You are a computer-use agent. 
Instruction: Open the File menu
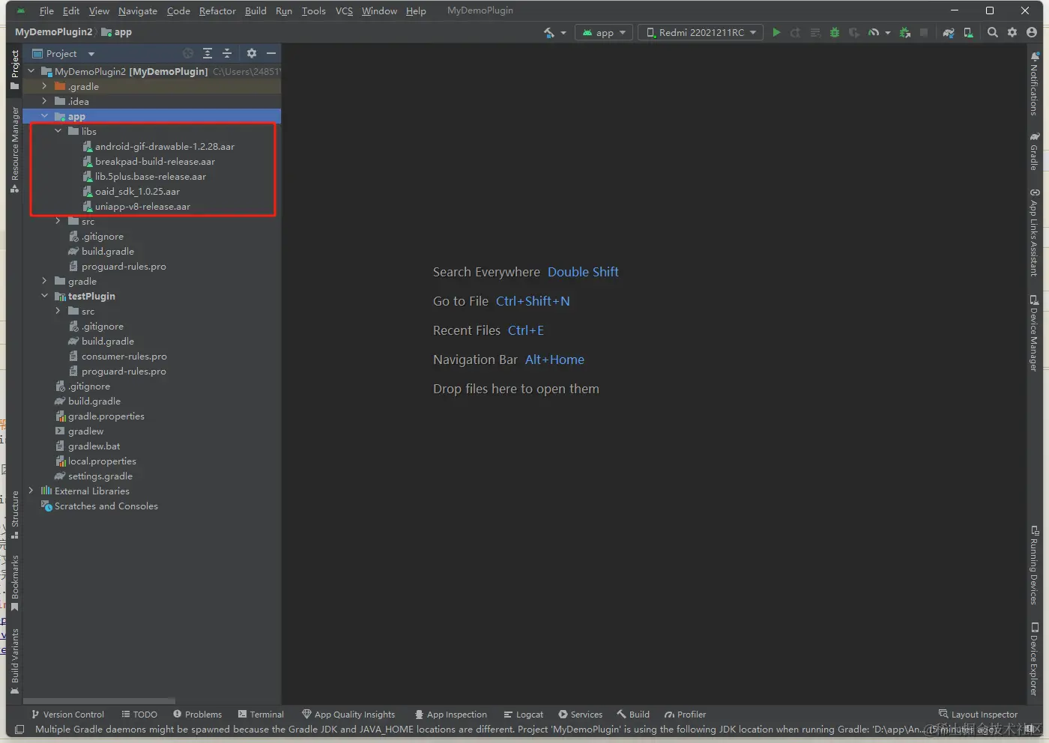[46, 10]
